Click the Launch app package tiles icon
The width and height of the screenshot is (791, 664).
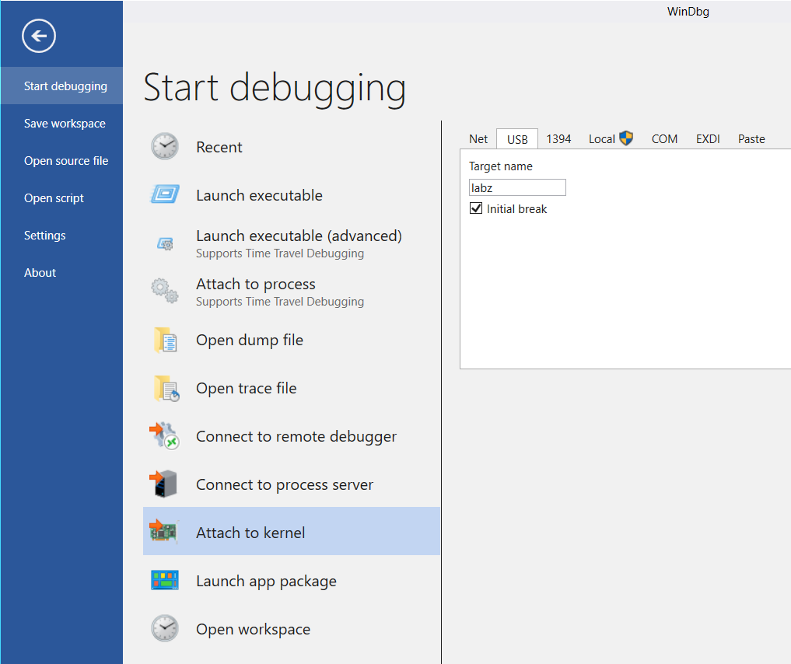click(165, 580)
